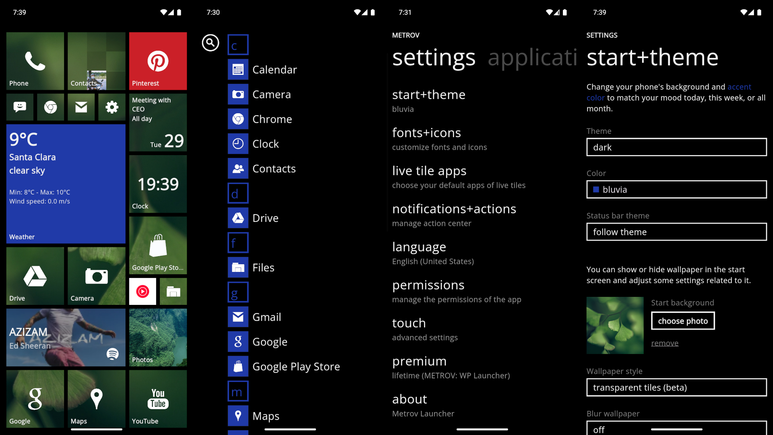773x435 pixels.
Task: Select the bluvia color swatch
Action: 676,189
